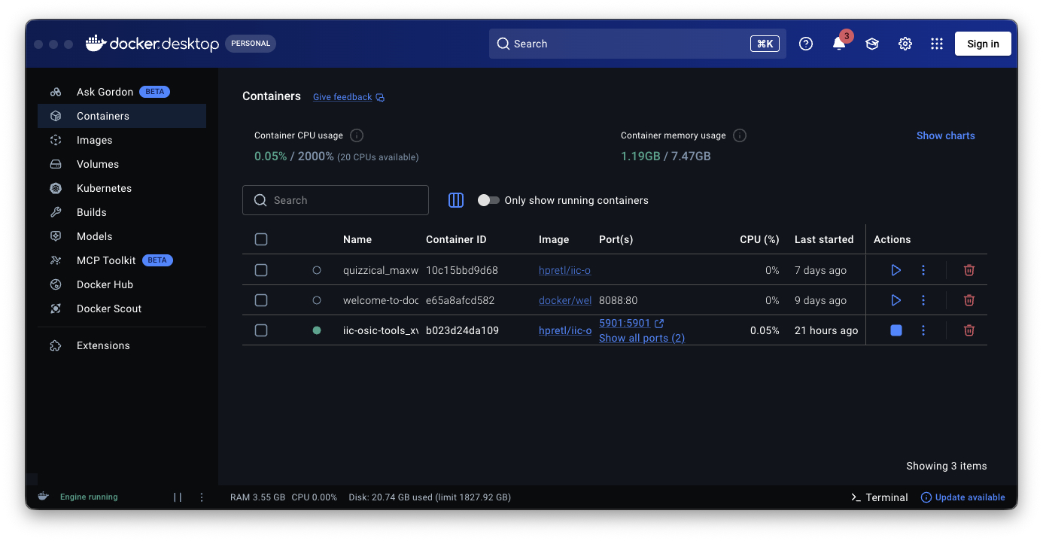1043x541 pixels.
Task: Open Volumes in the sidebar
Action: [x=97, y=164]
